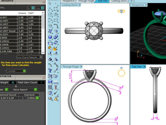Viewport: 166px width, 125px height.
Task: Select the Ungroup tool
Action: [56, 59]
